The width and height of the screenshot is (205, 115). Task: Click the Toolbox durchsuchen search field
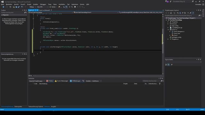click(12, 12)
